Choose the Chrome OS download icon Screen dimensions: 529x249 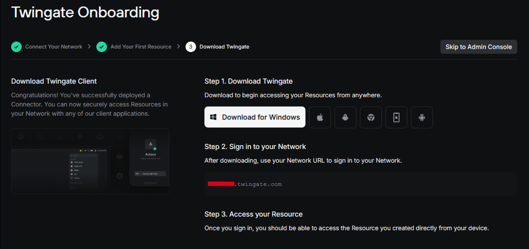[x=371, y=117]
